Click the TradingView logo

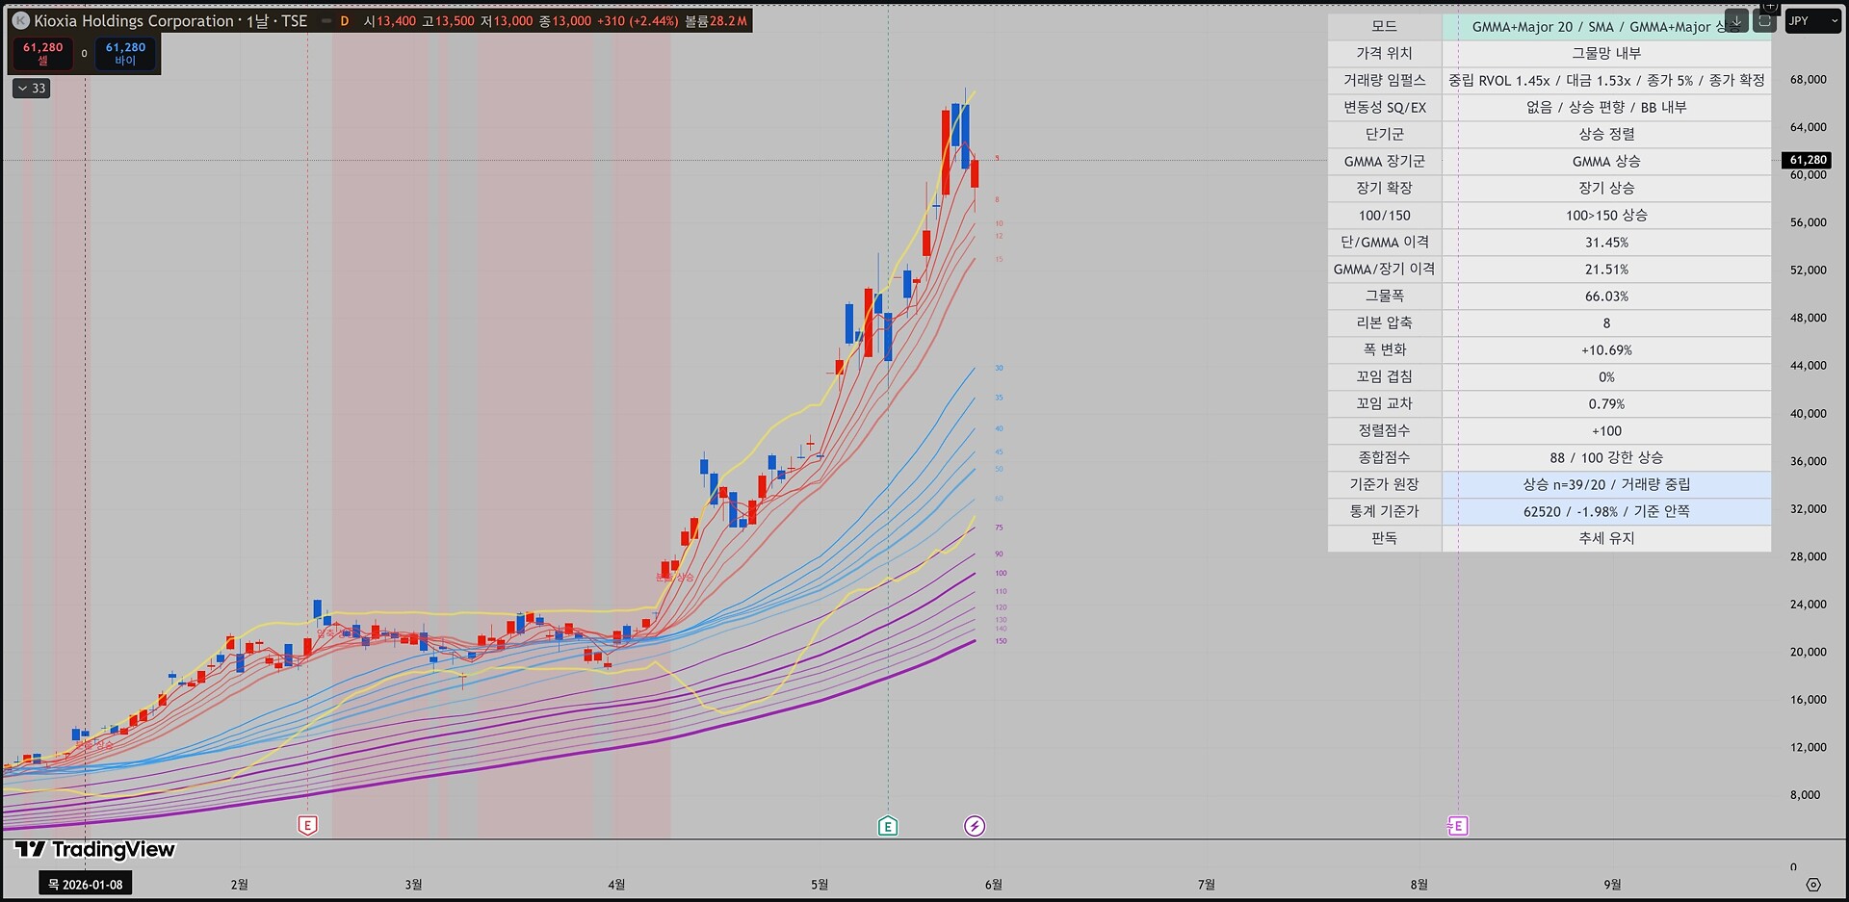95,849
